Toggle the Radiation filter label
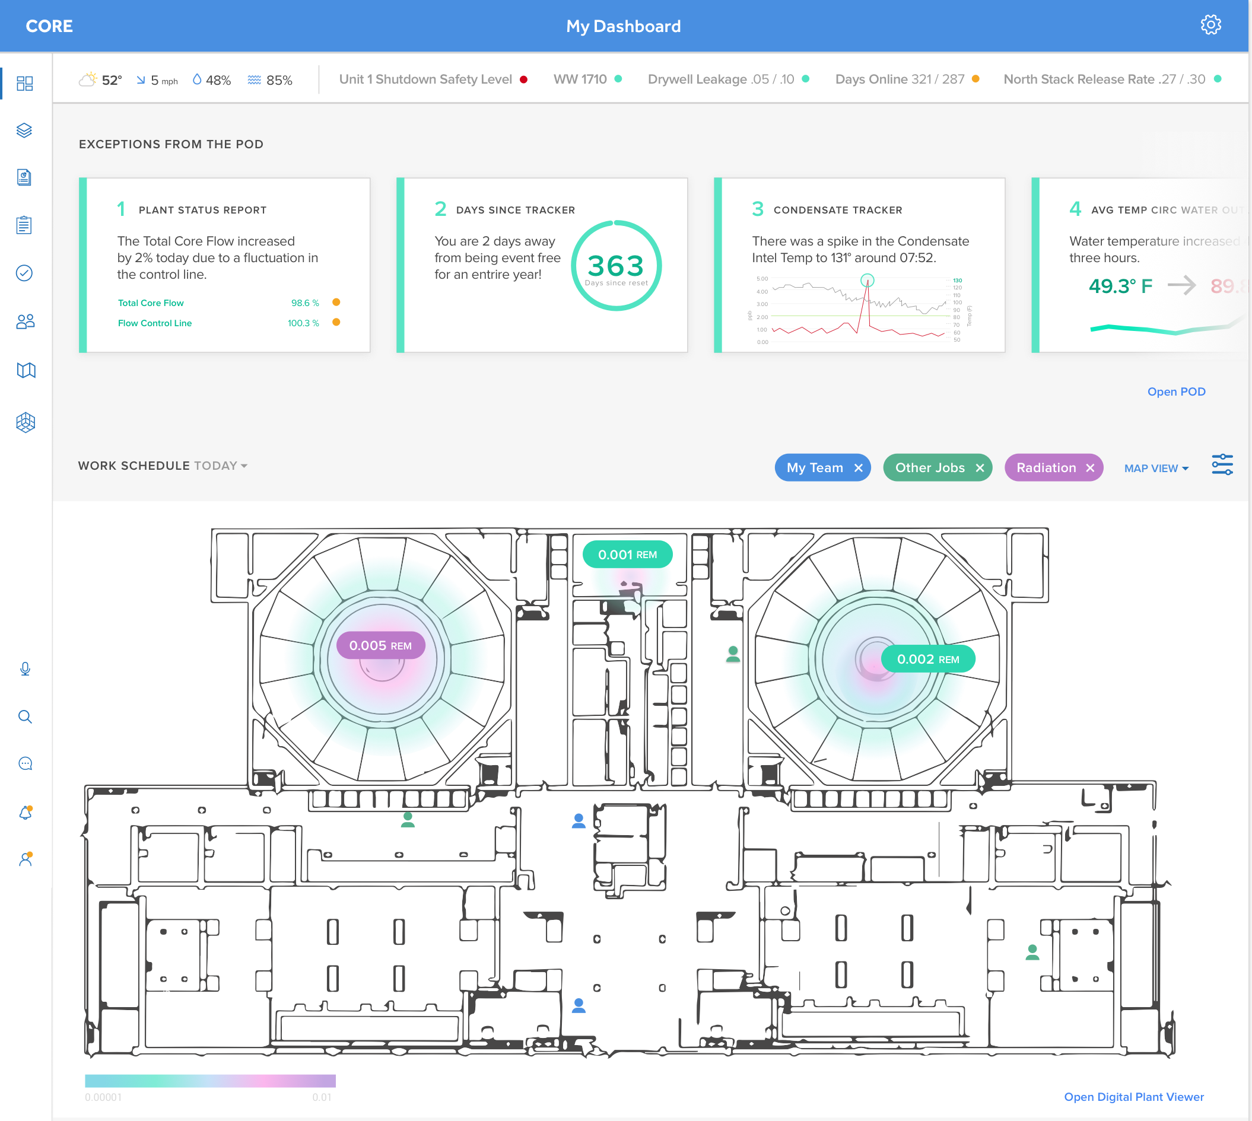This screenshot has height=1121, width=1252. 1046,468
